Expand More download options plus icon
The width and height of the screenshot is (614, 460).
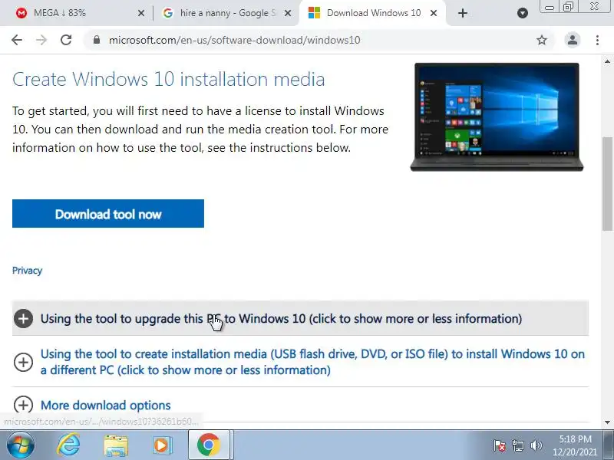[24, 405]
